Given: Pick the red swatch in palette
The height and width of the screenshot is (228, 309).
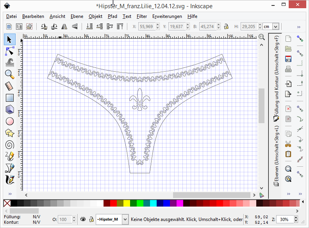Looking at the screenshot, I should point(113,203).
